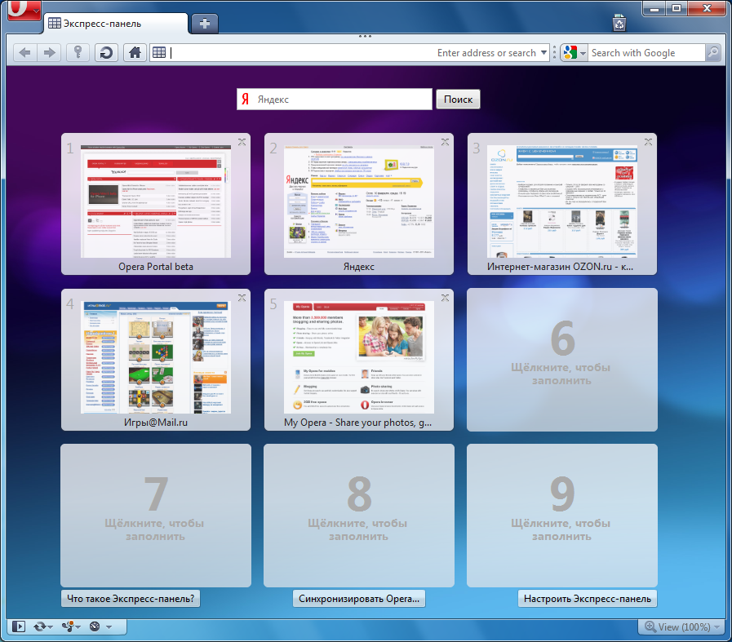
Task: Select the Экспресс-панель tab
Action: [x=116, y=24]
